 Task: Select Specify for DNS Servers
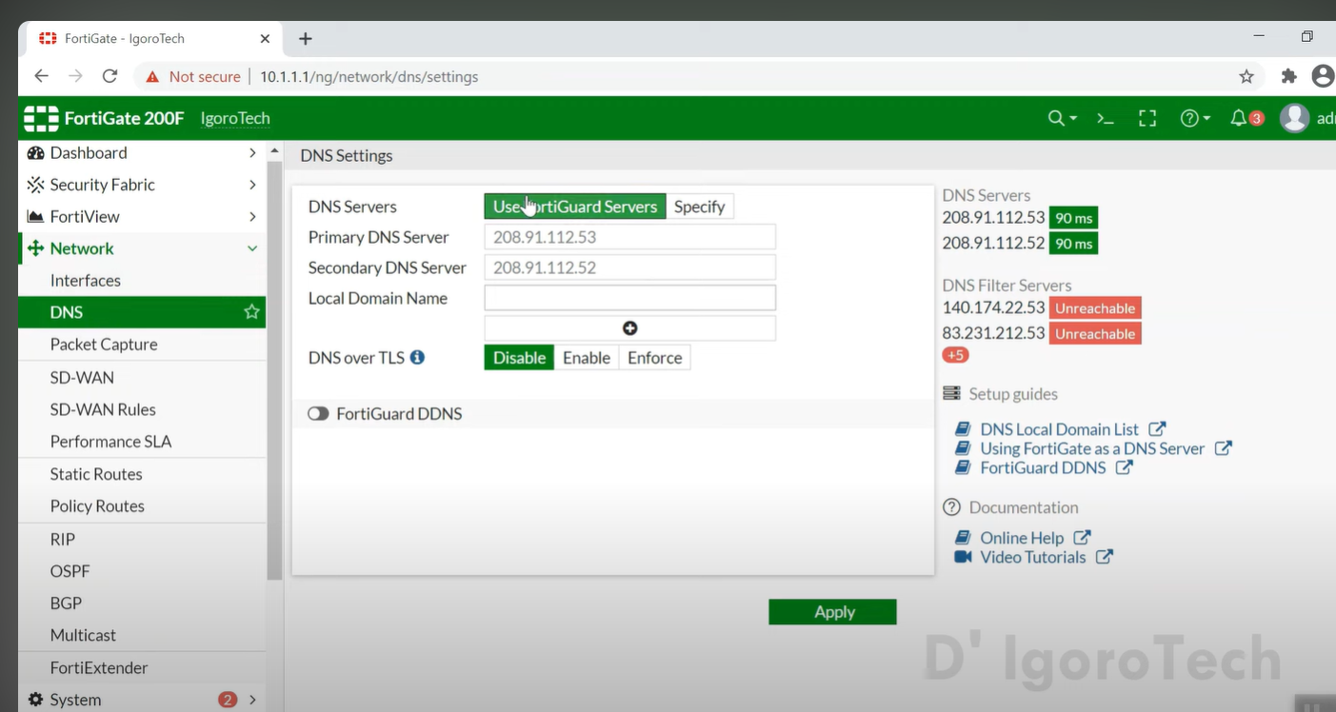(x=699, y=207)
